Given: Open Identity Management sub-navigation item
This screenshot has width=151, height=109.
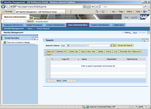Looking at the screenshot, I should pyautogui.click(x=14, y=29).
